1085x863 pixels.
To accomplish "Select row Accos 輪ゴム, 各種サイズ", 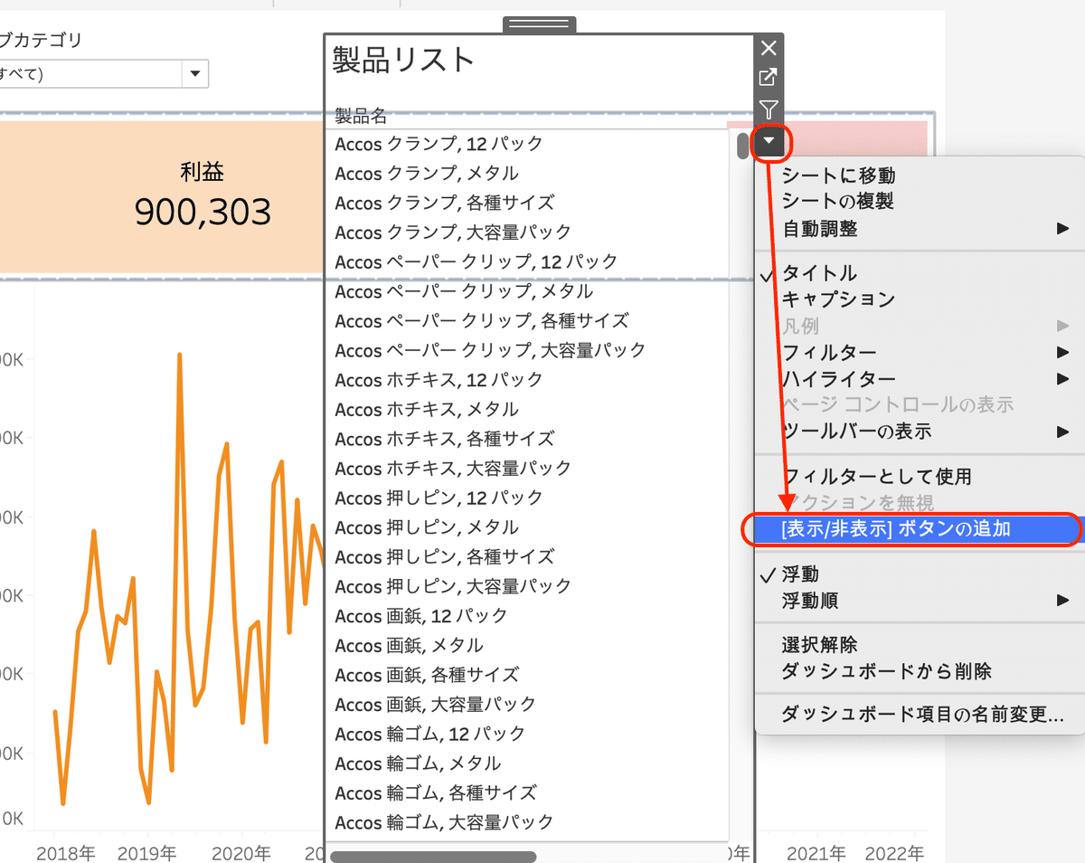I will (435, 793).
